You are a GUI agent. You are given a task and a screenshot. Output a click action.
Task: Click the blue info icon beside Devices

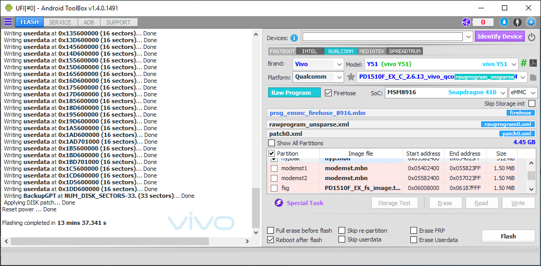294,38
